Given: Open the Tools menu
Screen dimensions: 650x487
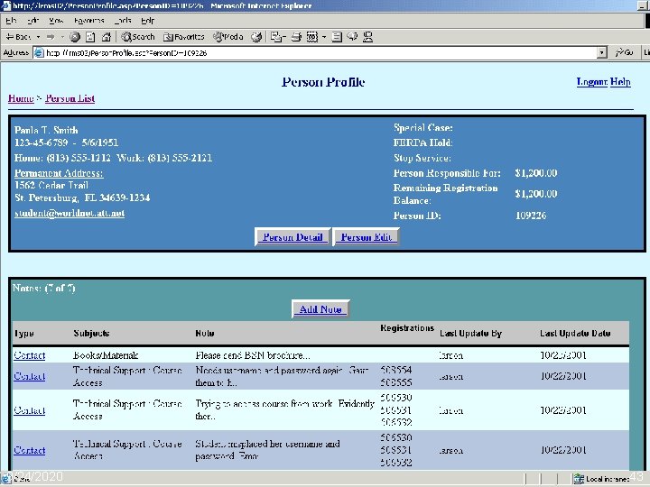Looking at the screenshot, I should (x=123, y=20).
